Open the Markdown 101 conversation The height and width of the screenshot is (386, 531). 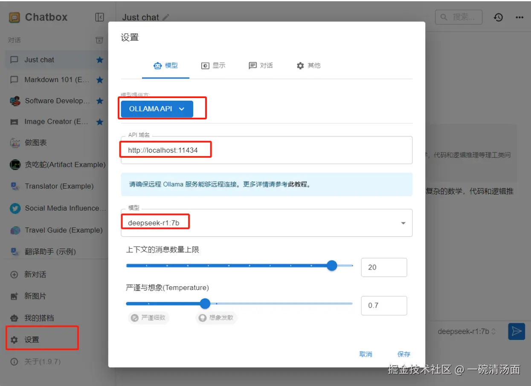click(x=57, y=80)
